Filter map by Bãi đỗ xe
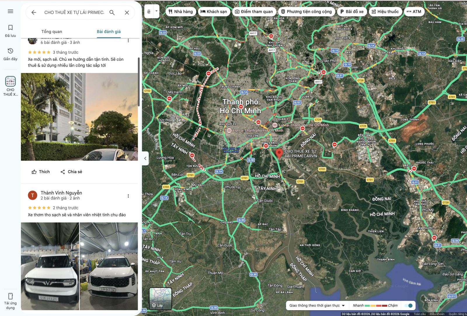The height and width of the screenshot is (316, 467). (x=352, y=12)
